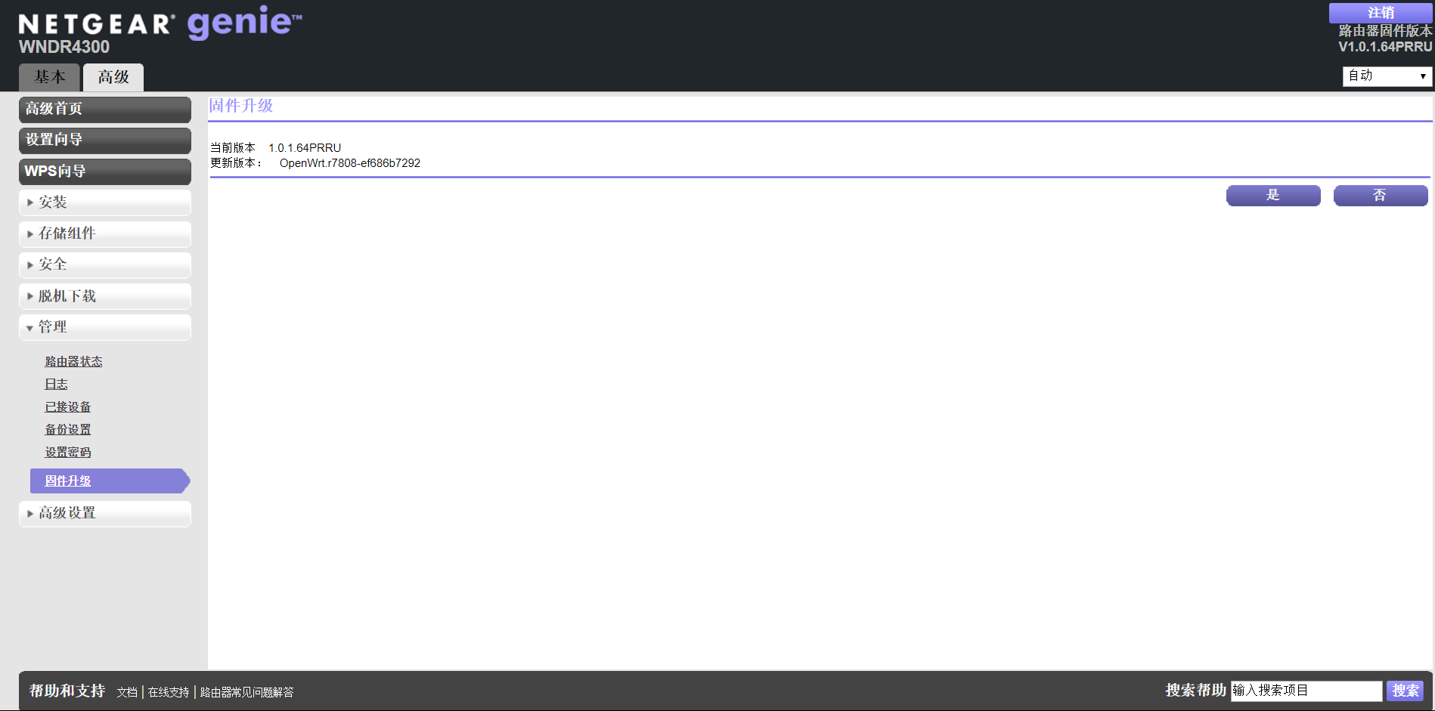This screenshot has height=711, width=1435.
Task: Expand the 高级设置 section
Action: 105,513
